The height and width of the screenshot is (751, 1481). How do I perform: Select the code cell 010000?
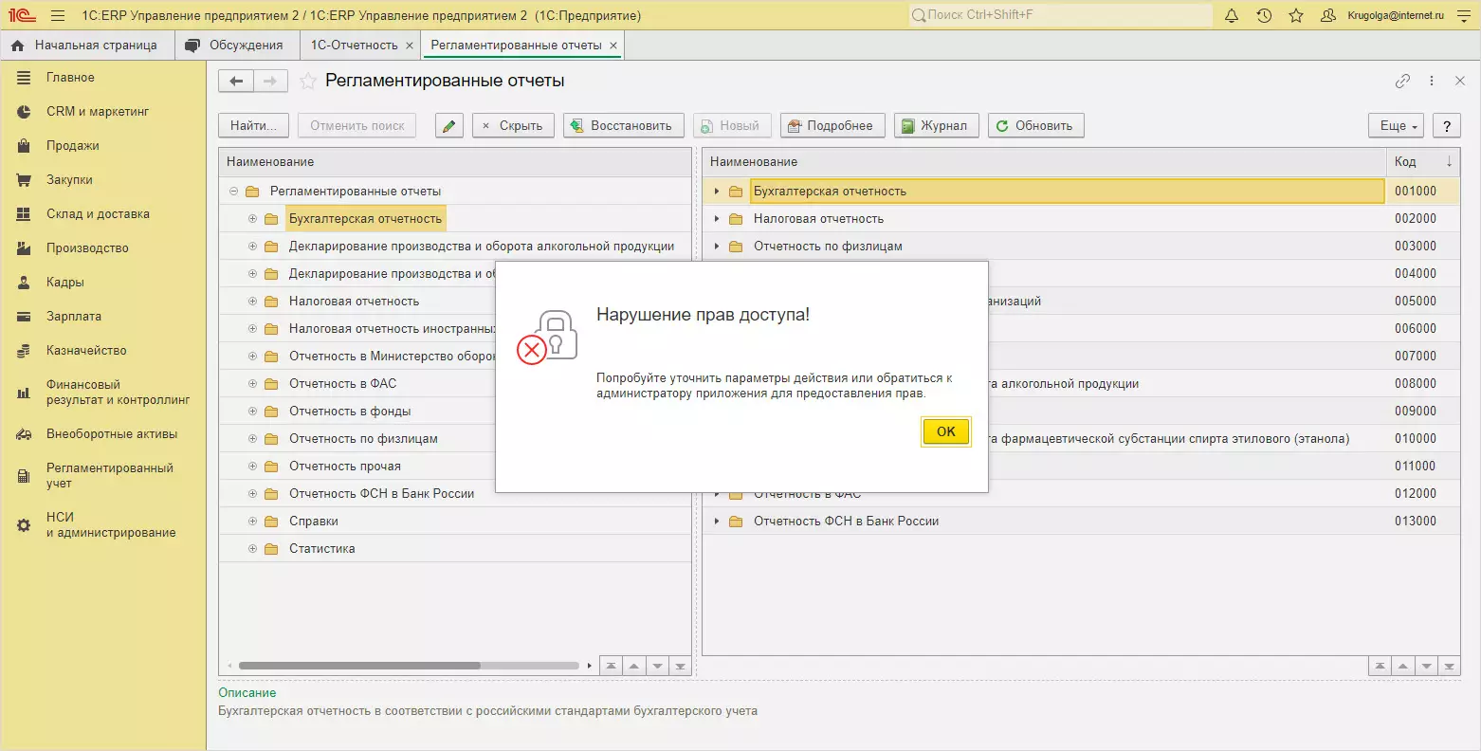coord(1423,439)
